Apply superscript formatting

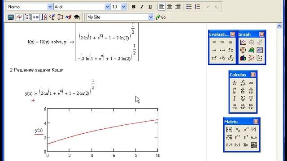(x=208, y=7)
